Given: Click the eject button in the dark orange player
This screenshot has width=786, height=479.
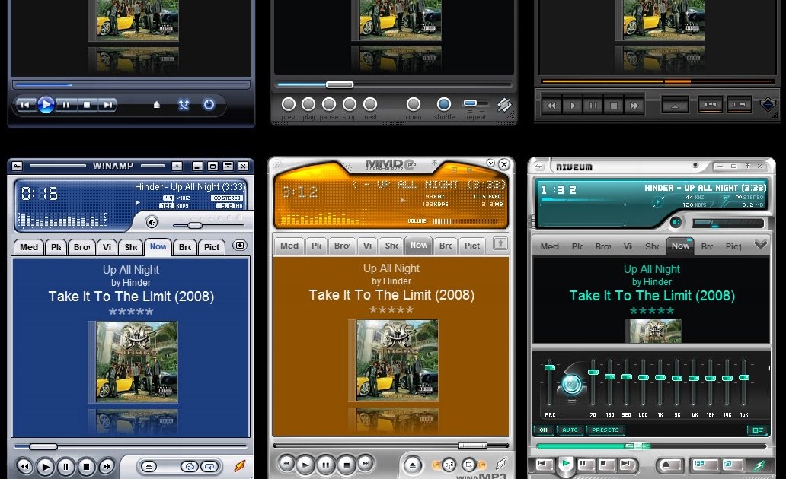Looking at the screenshot, I should click(x=675, y=105).
